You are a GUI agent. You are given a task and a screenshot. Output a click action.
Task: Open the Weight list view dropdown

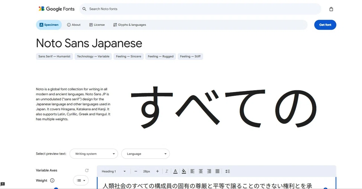[81, 181]
